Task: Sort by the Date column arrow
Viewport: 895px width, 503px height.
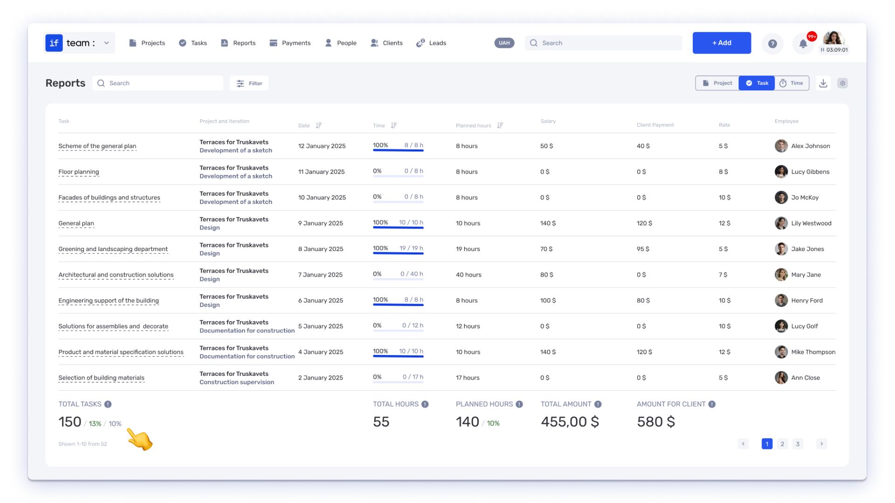Action: click(319, 125)
